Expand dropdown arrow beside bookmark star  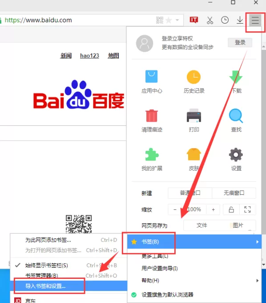[x=177, y=20]
